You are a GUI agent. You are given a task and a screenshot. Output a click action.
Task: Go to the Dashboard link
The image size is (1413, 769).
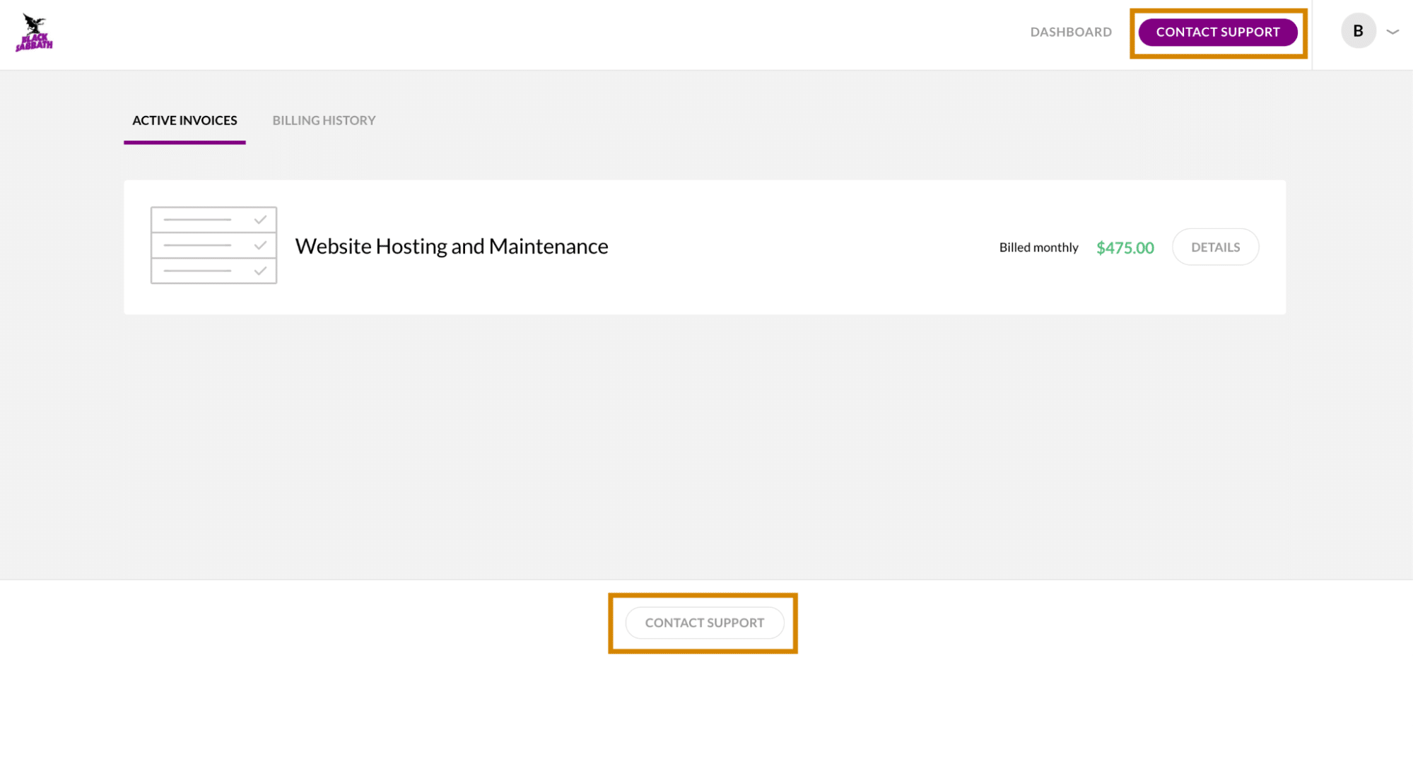pyautogui.click(x=1070, y=32)
